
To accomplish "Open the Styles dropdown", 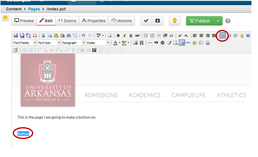I will click(97, 43).
